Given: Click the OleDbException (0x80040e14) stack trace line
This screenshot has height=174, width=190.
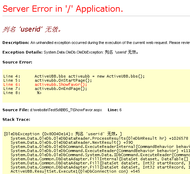Looking at the screenshot, I should coord(63,134).
